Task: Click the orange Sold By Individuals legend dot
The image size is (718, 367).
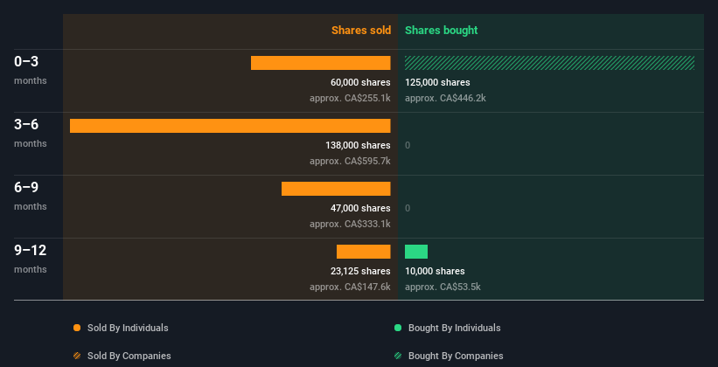Action: pyautogui.click(x=77, y=328)
